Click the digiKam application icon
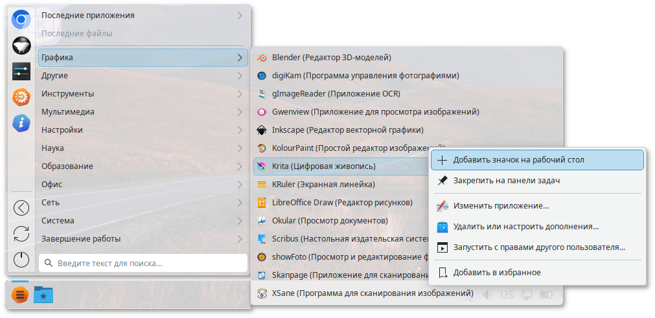This screenshot has height=318, width=655. pyautogui.click(x=262, y=76)
